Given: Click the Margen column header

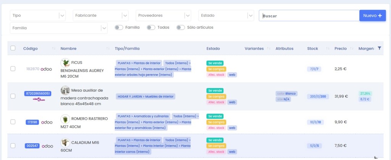Looking at the screenshot, I should pos(366,48).
